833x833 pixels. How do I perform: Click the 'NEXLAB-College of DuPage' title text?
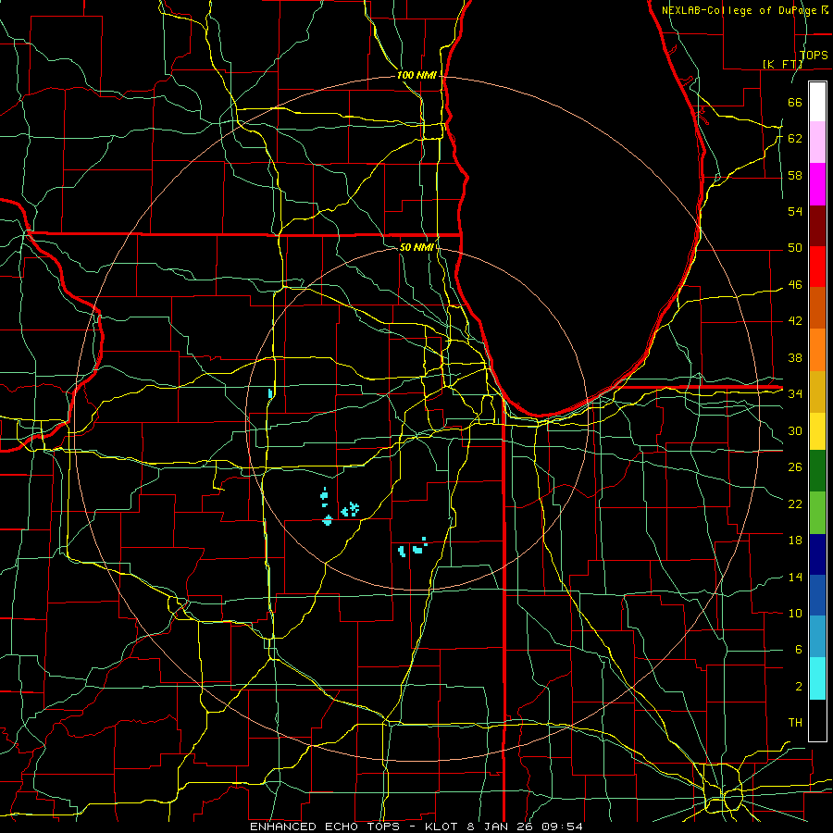click(741, 10)
